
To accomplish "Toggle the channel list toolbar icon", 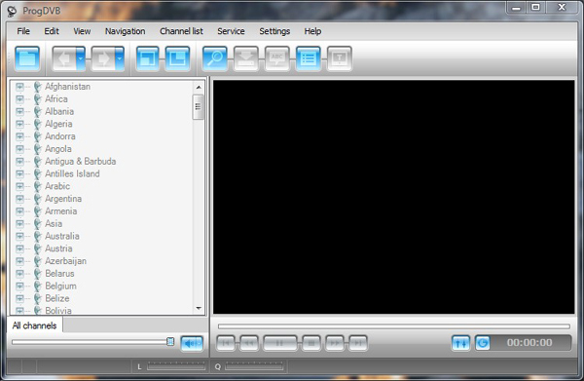I will click(308, 58).
